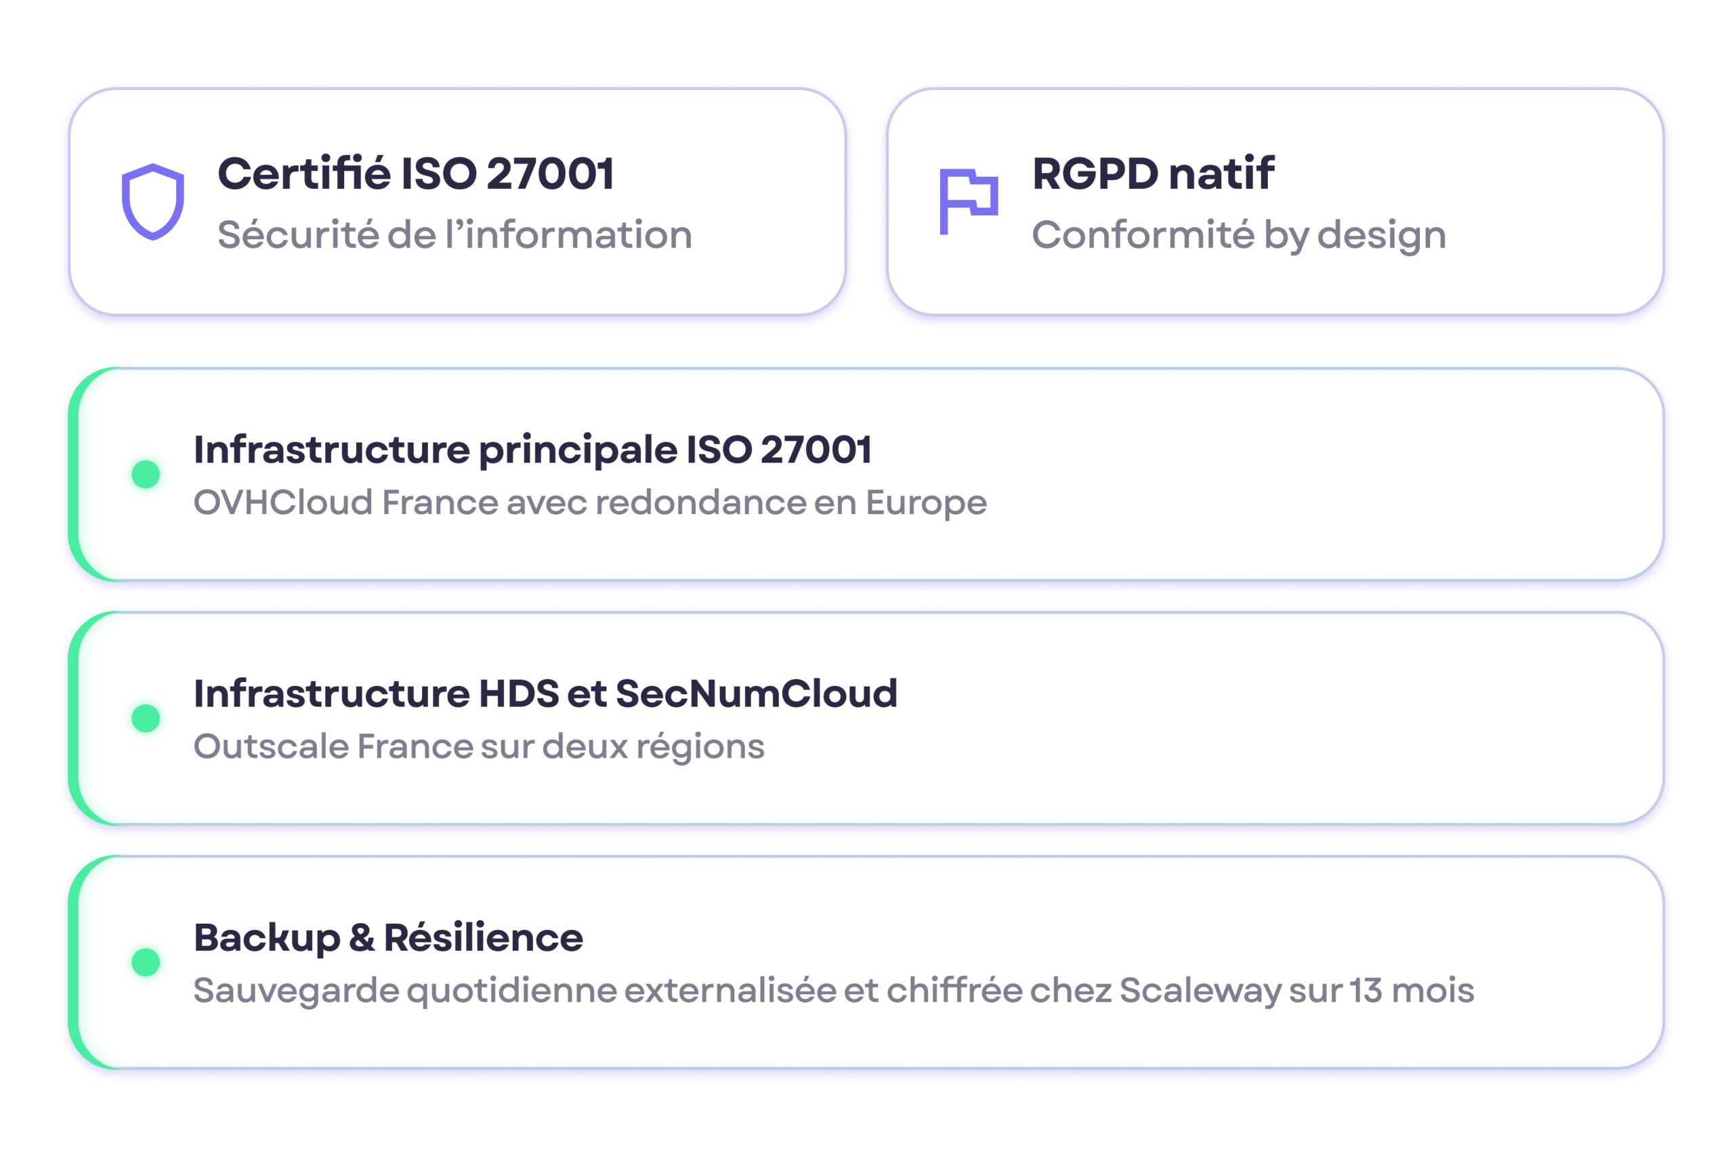Click the Sécurité de l'information subtitle
Viewport: 1734px width, 1156px height.
pos(454,235)
